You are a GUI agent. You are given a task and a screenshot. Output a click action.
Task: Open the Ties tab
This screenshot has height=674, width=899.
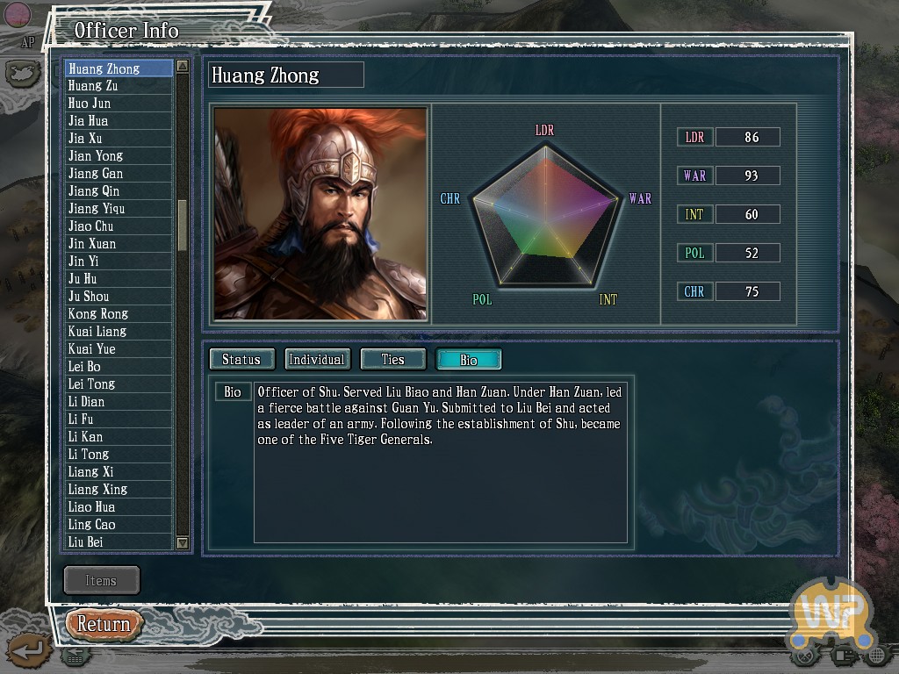tap(392, 359)
